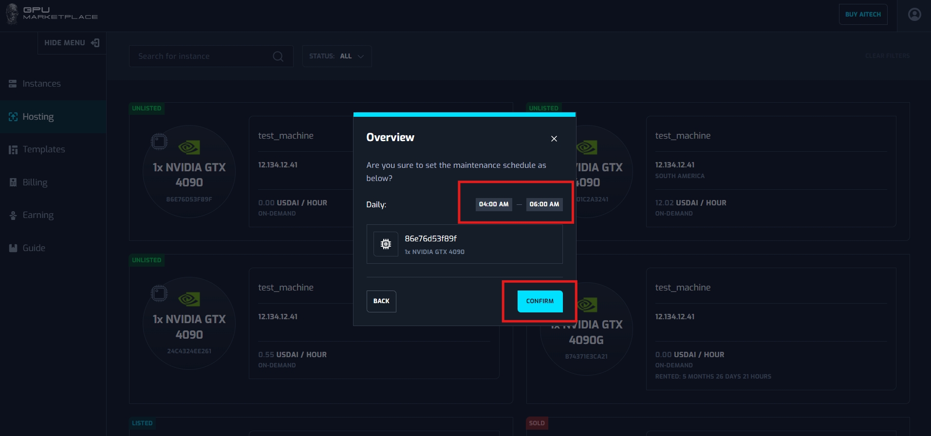Click the NVIDIA logo on first machine card
This screenshot has width=931, height=436.
pyautogui.click(x=189, y=147)
